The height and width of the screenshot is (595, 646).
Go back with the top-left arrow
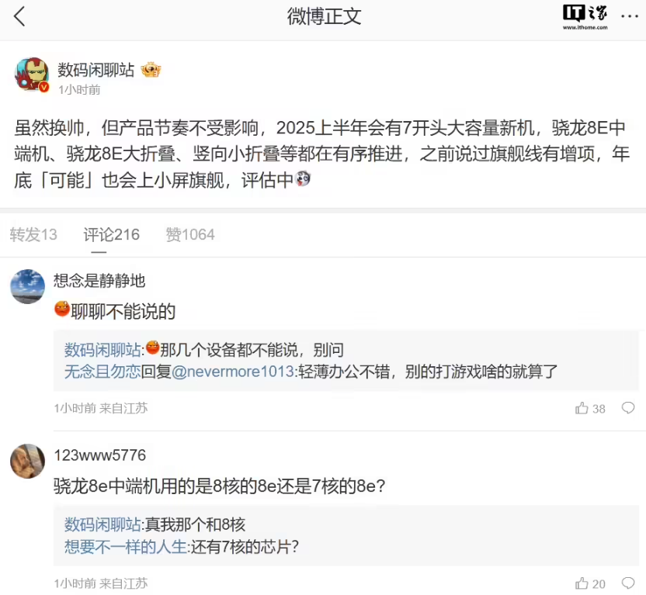20,16
